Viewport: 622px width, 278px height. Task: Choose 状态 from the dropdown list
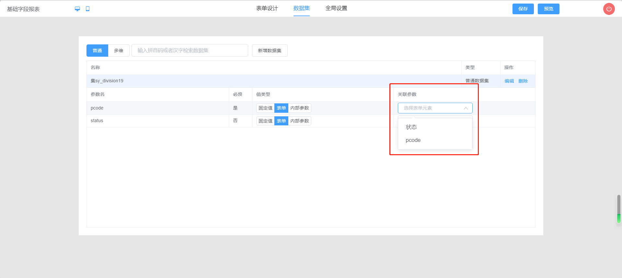click(411, 127)
